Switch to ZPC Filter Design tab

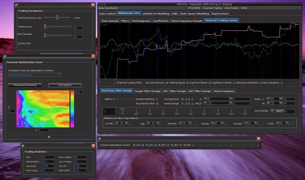pyautogui.click(x=174, y=91)
